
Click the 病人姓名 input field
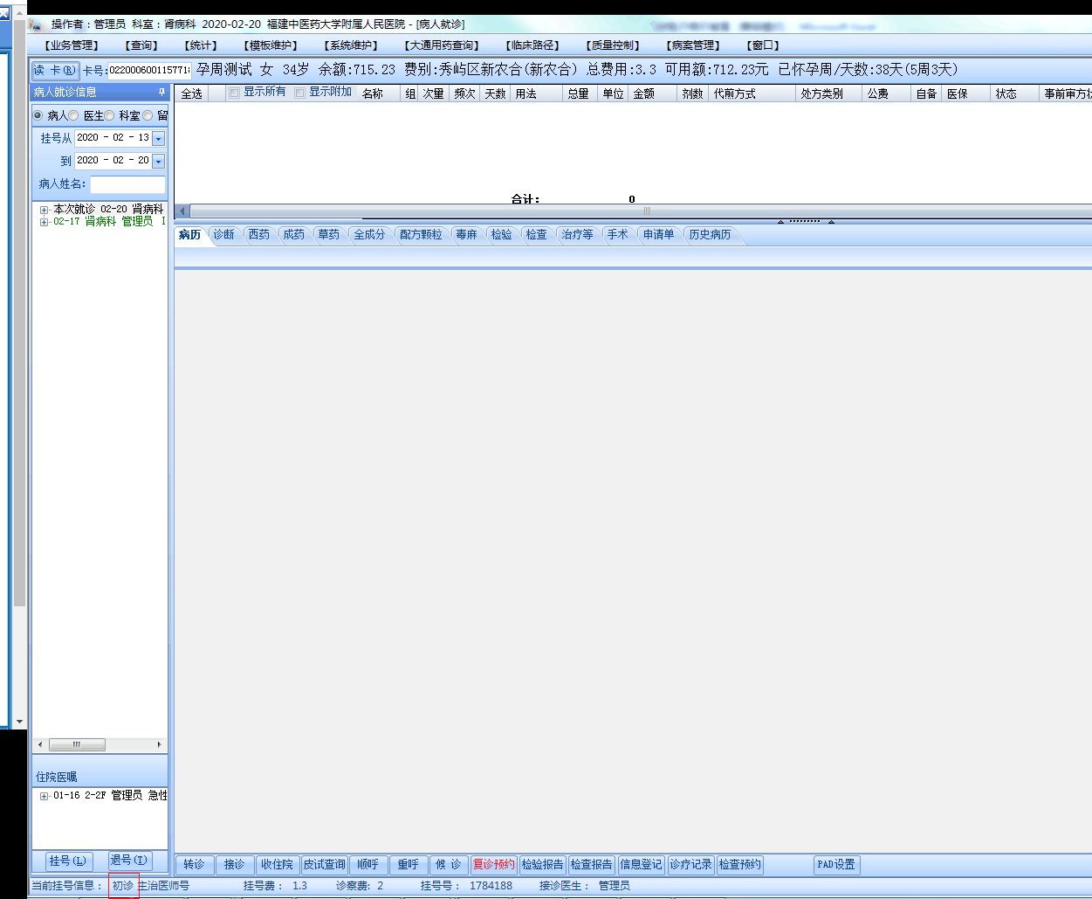coord(127,184)
